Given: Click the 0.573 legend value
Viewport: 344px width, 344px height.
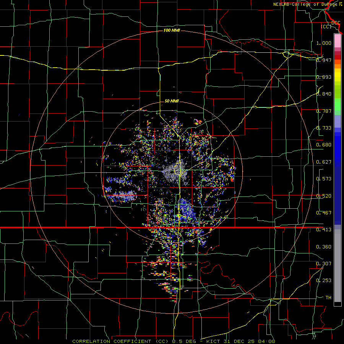Looking at the screenshot, I should (324, 179).
